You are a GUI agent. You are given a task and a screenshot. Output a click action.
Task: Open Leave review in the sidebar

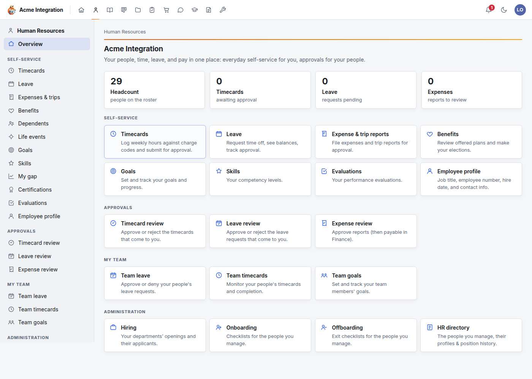pos(47,256)
